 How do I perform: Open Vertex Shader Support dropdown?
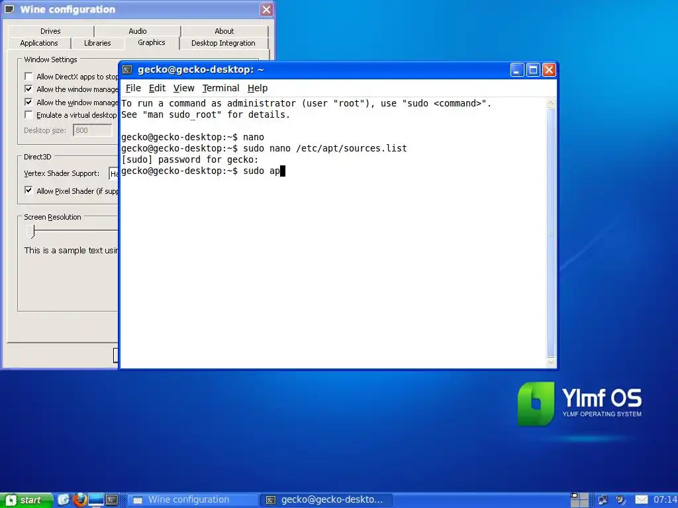click(x=113, y=173)
